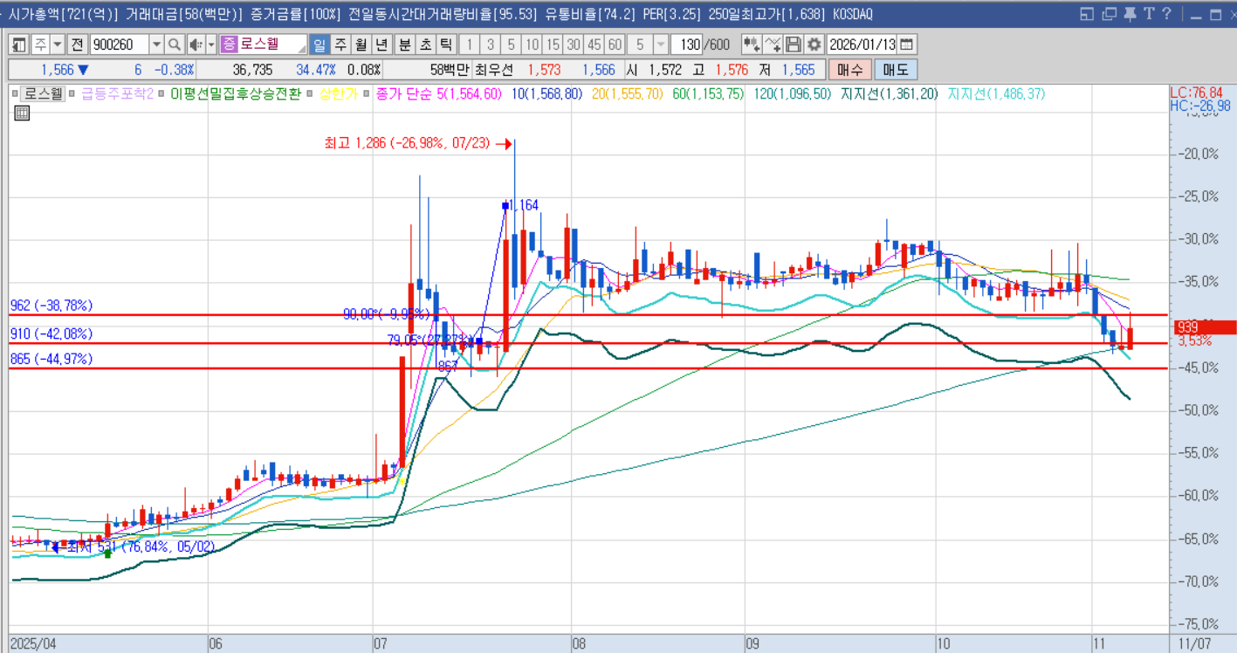Click the 최우선 best quote label

494,70
